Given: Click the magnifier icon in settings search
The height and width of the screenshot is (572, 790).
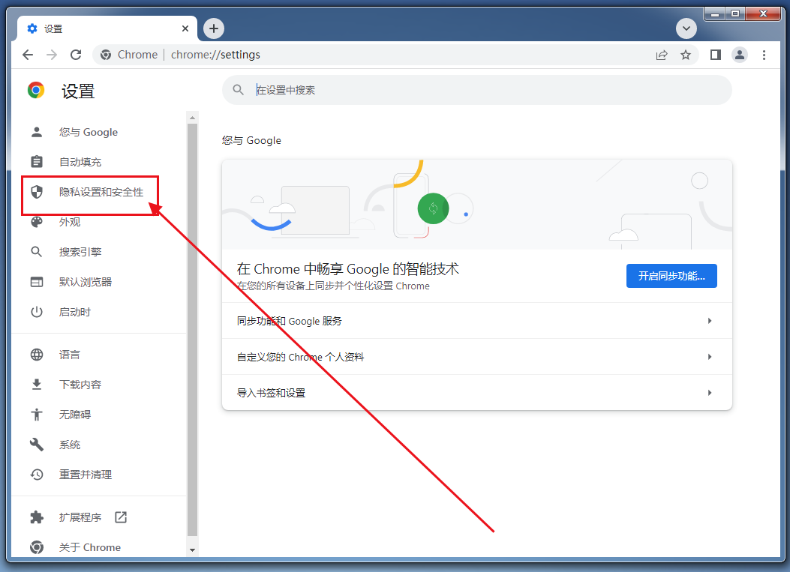Looking at the screenshot, I should [239, 90].
